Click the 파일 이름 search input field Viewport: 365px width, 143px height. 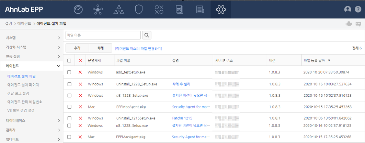point(103,35)
